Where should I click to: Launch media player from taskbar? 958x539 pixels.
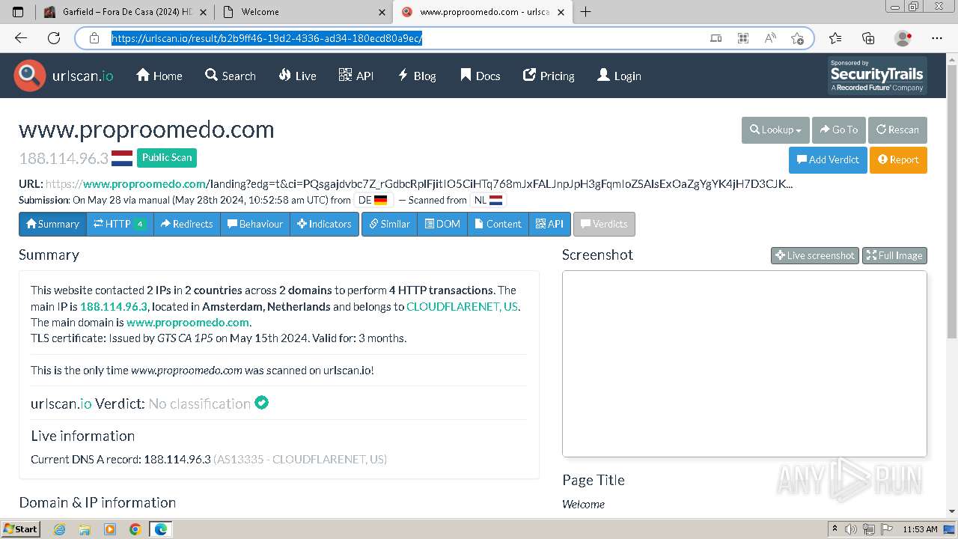point(110,529)
